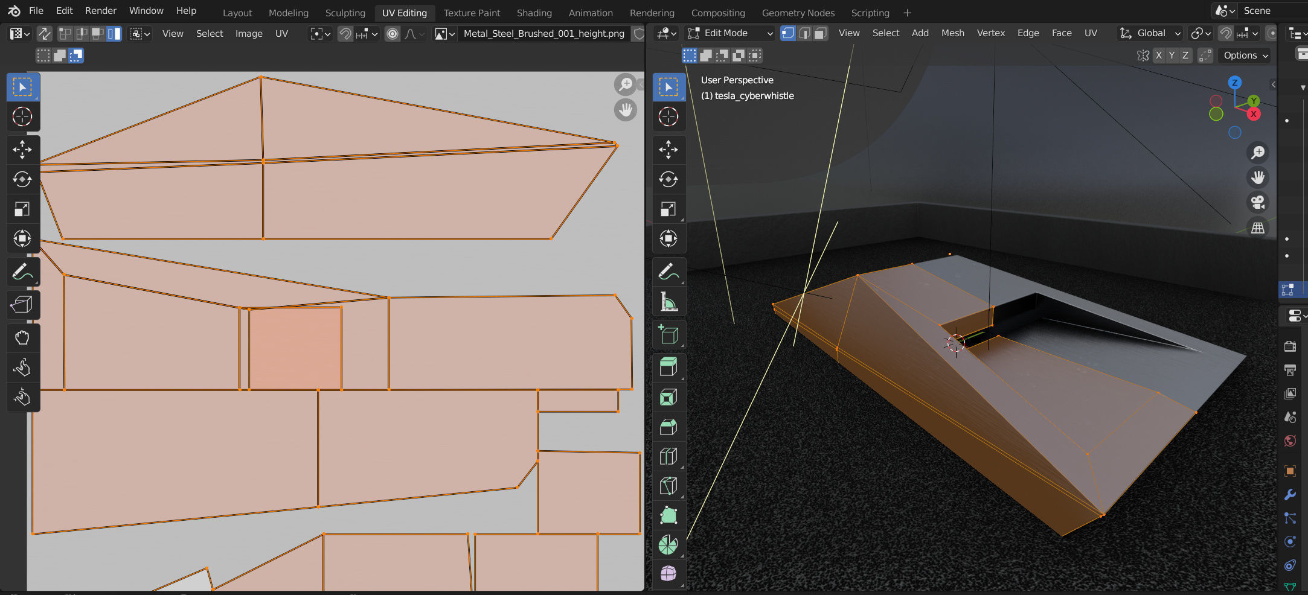Toggle X axis mirror

tap(1158, 56)
